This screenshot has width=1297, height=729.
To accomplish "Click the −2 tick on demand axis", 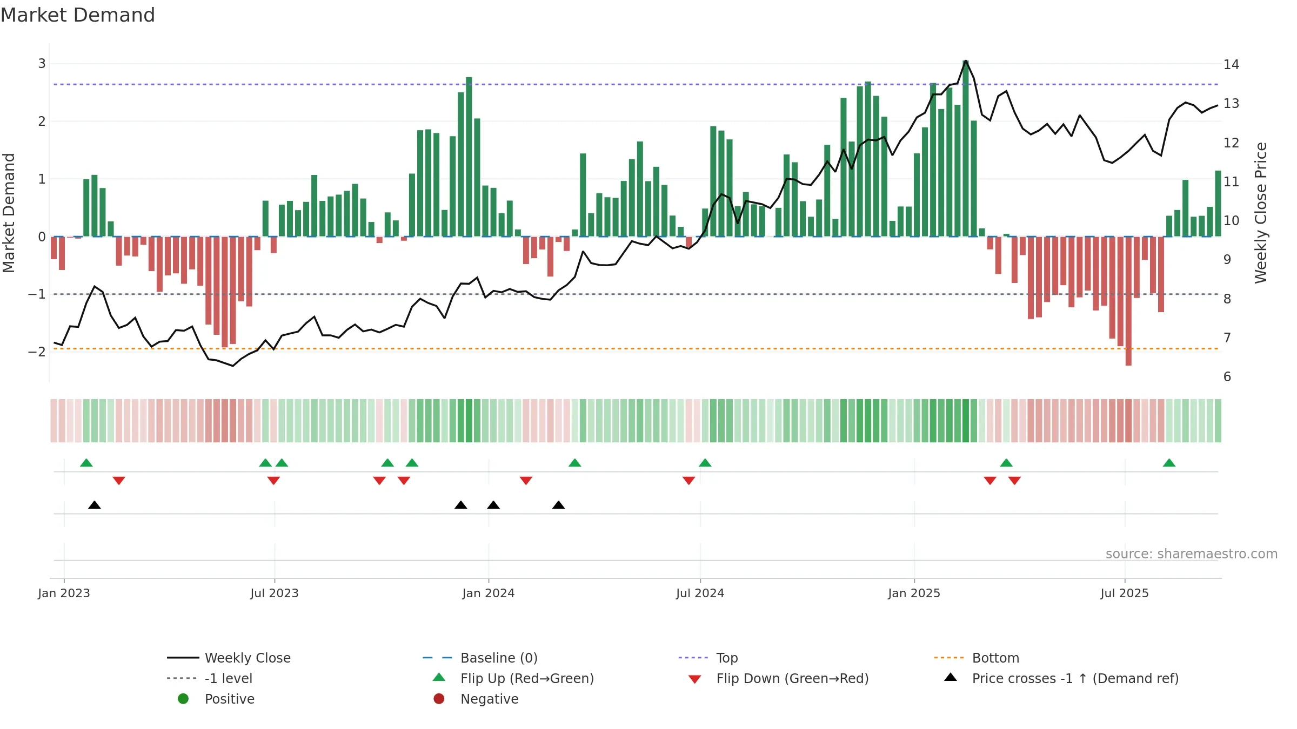I will coord(37,352).
